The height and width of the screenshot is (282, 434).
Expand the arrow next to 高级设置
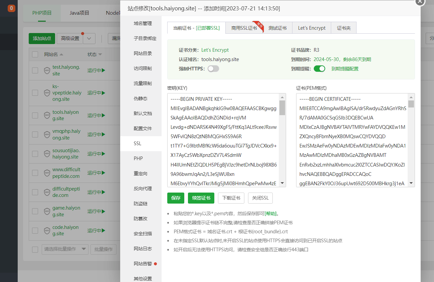point(89,38)
